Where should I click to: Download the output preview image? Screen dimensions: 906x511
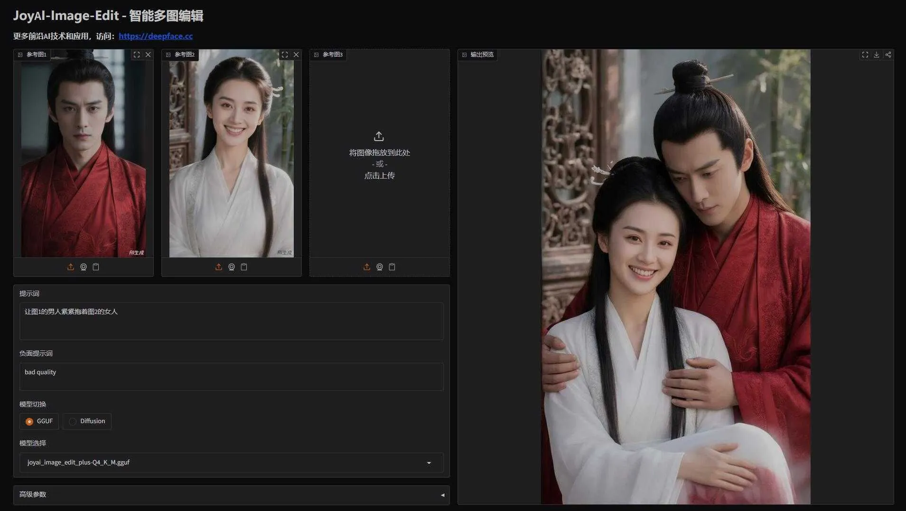click(877, 55)
